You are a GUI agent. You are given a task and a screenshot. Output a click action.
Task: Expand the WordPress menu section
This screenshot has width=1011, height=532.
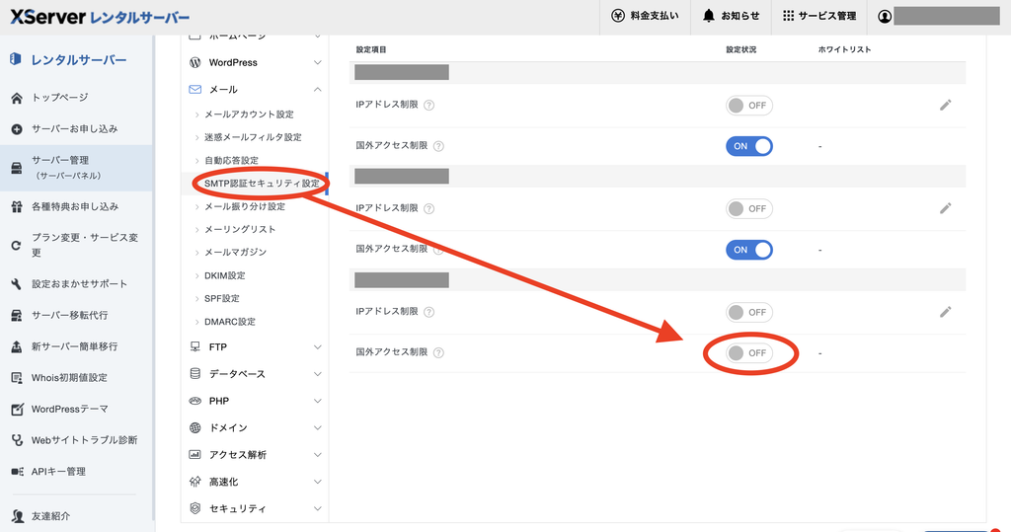(256, 62)
